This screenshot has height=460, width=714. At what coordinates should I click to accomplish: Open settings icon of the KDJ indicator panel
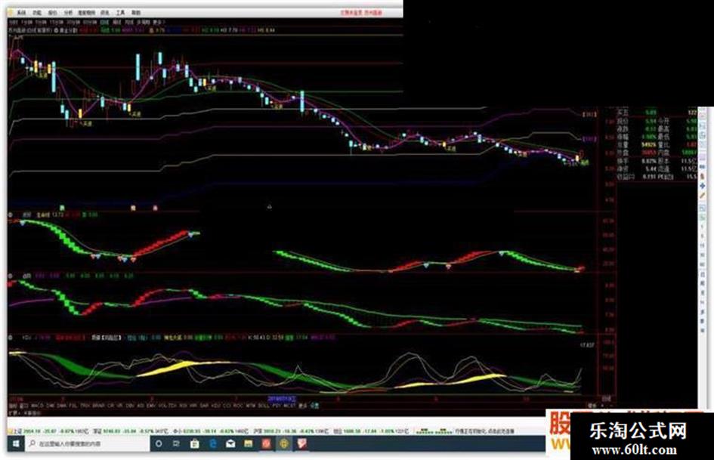[x=10, y=338]
